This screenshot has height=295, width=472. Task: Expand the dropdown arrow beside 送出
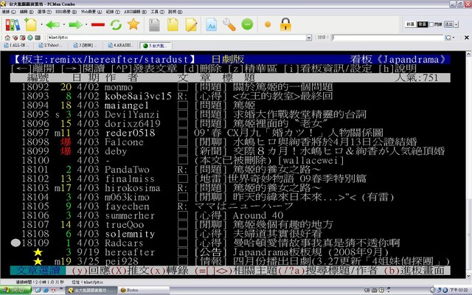click(457, 24)
